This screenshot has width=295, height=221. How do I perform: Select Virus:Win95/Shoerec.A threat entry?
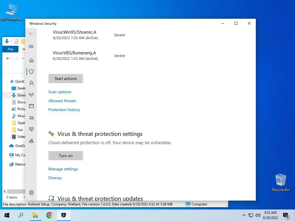pyautogui.click(x=75, y=35)
